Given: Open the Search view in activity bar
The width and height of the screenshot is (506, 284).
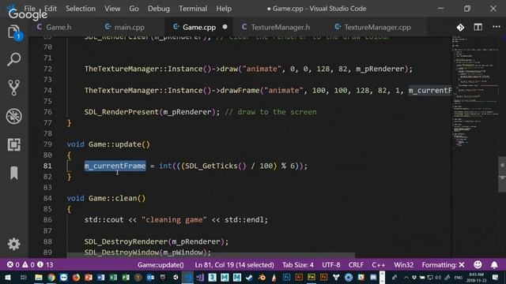Looking at the screenshot, I should coord(14,60).
